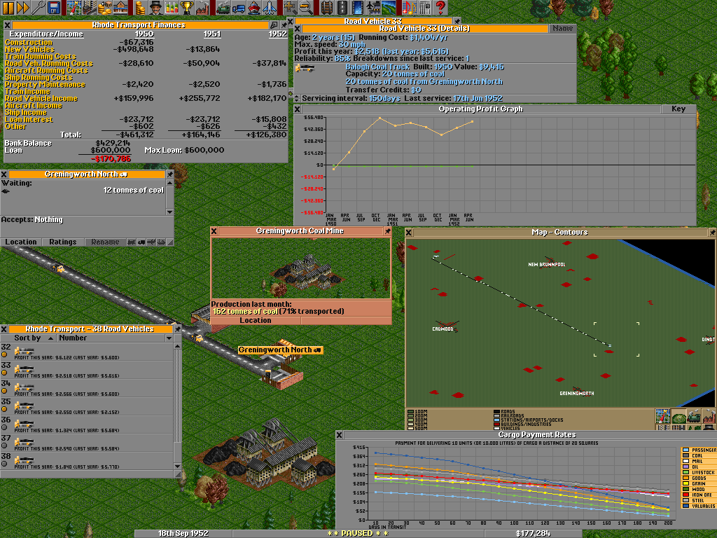Open game options with the wrench icon

[x=38, y=7]
